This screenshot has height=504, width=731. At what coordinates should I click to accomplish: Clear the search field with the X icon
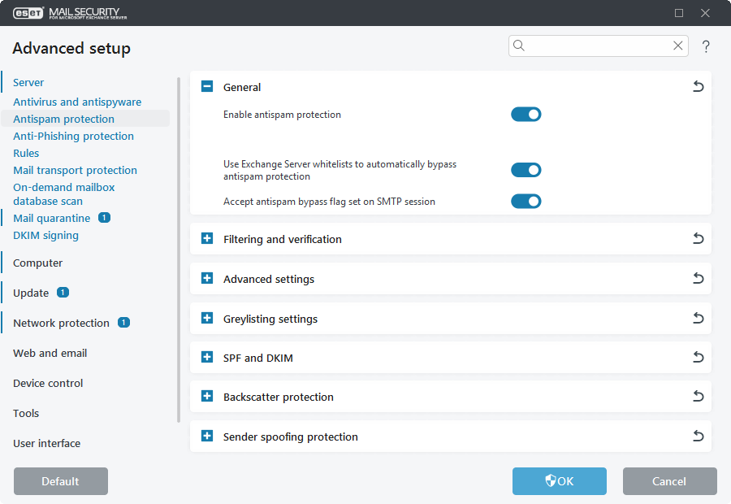pyautogui.click(x=677, y=46)
